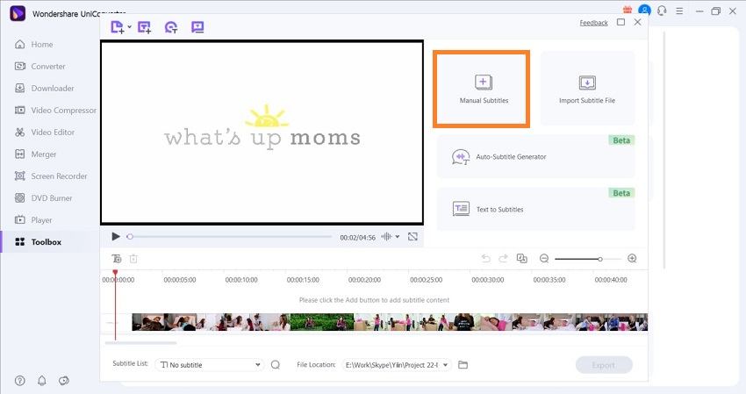Maximize the subtitle editor dialog
The height and width of the screenshot is (394, 746).
tap(620, 22)
